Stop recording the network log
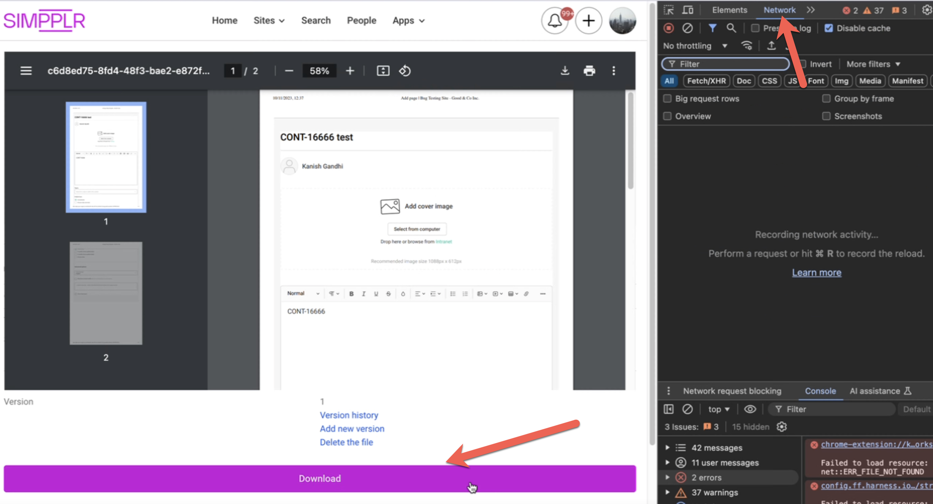Viewport: 933px width, 504px height. click(x=668, y=28)
